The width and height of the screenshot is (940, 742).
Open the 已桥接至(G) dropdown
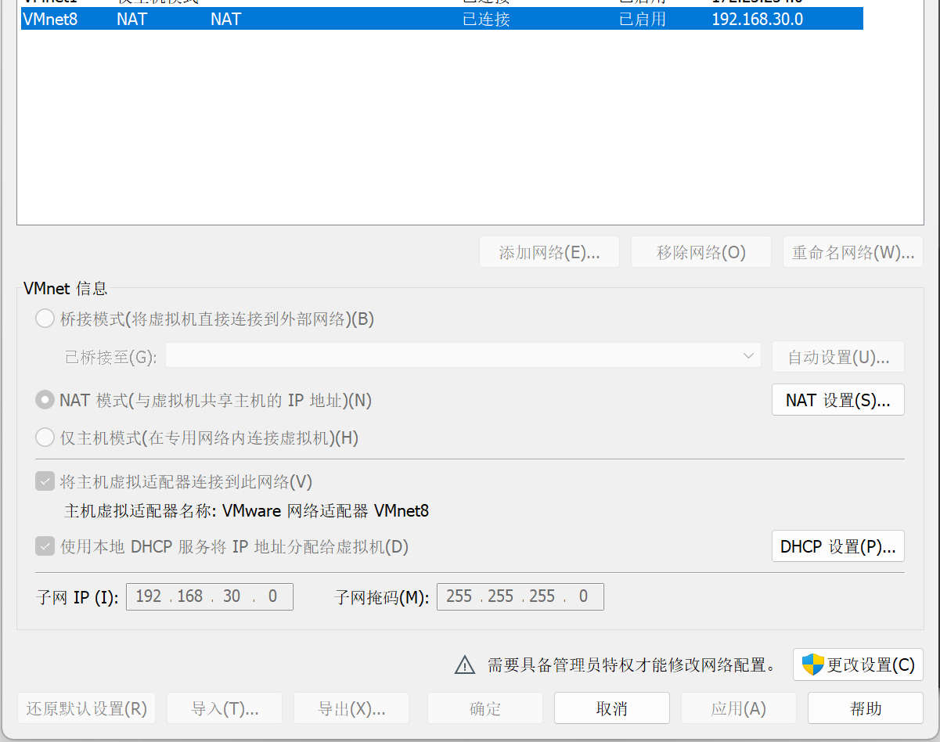(x=463, y=357)
